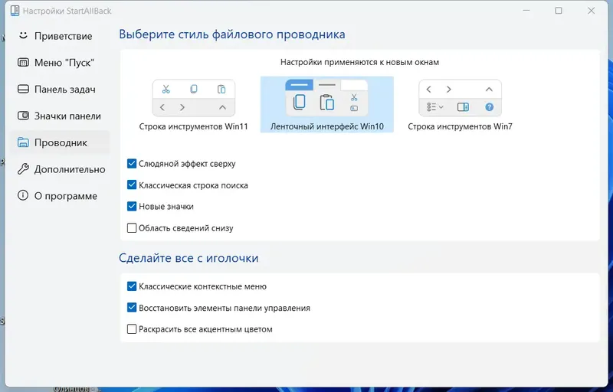The height and width of the screenshot is (392, 613).
Task: Click the Ленточный интерфейс Win10 label
Action: (327, 126)
